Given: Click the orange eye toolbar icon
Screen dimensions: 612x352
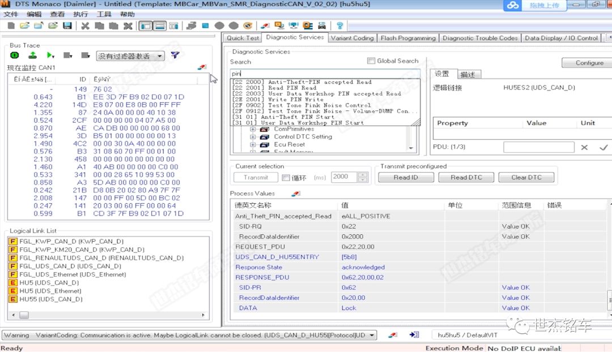Looking at the screenshot, I should 248,25.
